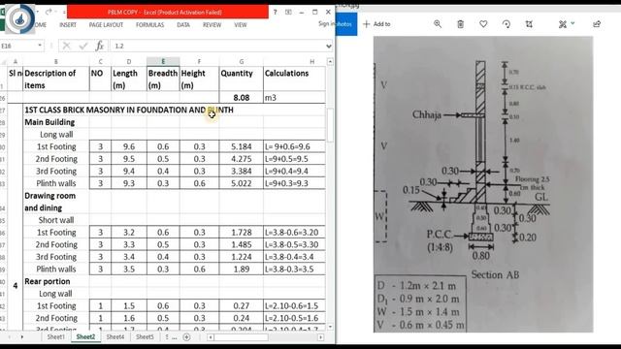Confirm entry with check mark icon
This screenshot has width=621, height=349.
point(83,46)
